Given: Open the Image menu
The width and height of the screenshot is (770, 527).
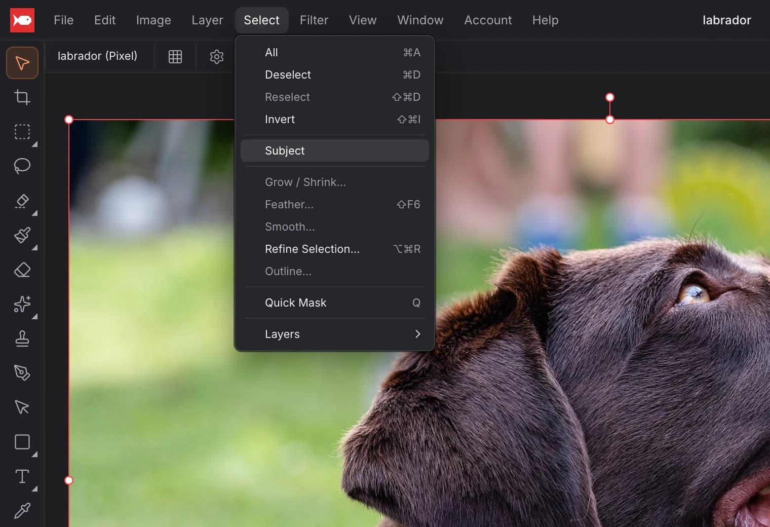Looking at the screenshot, I should pyautogui.click(x=153, y=20).
